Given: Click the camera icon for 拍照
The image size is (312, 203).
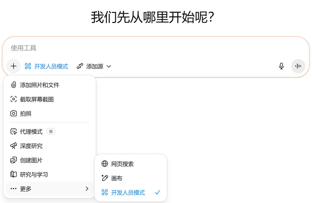Looking at the screenshot, I should (x=14, y=114).
